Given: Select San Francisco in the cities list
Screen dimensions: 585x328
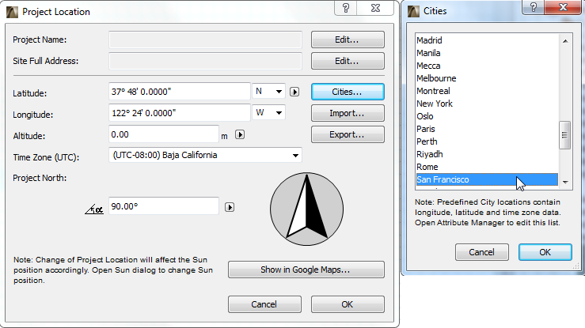Looking at the screenshot, I should (x=487, y=179).
